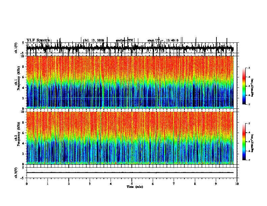Click the ch.2 color bar PSD unit label
Viewport: 267px width, 206px height.
tap(252, 143)
